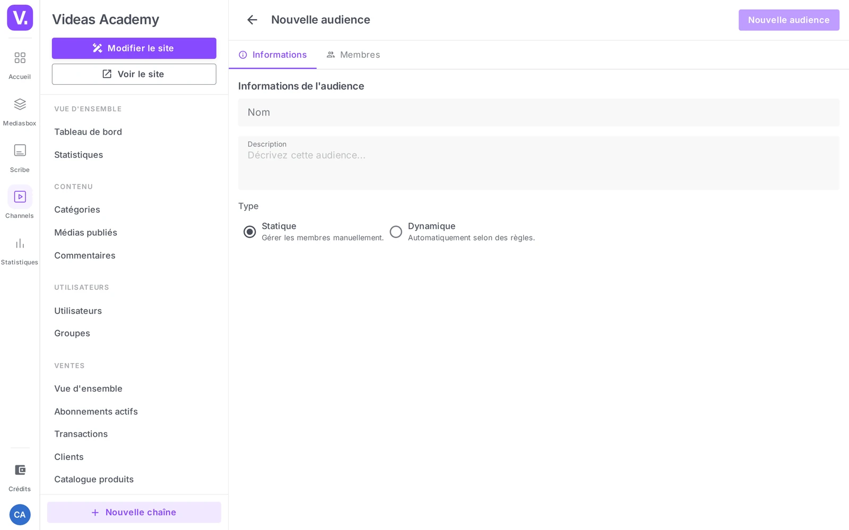This screenshot has width=849, height=530.
Task: Open the Crédits wallet icon
Action: point(20,470)
